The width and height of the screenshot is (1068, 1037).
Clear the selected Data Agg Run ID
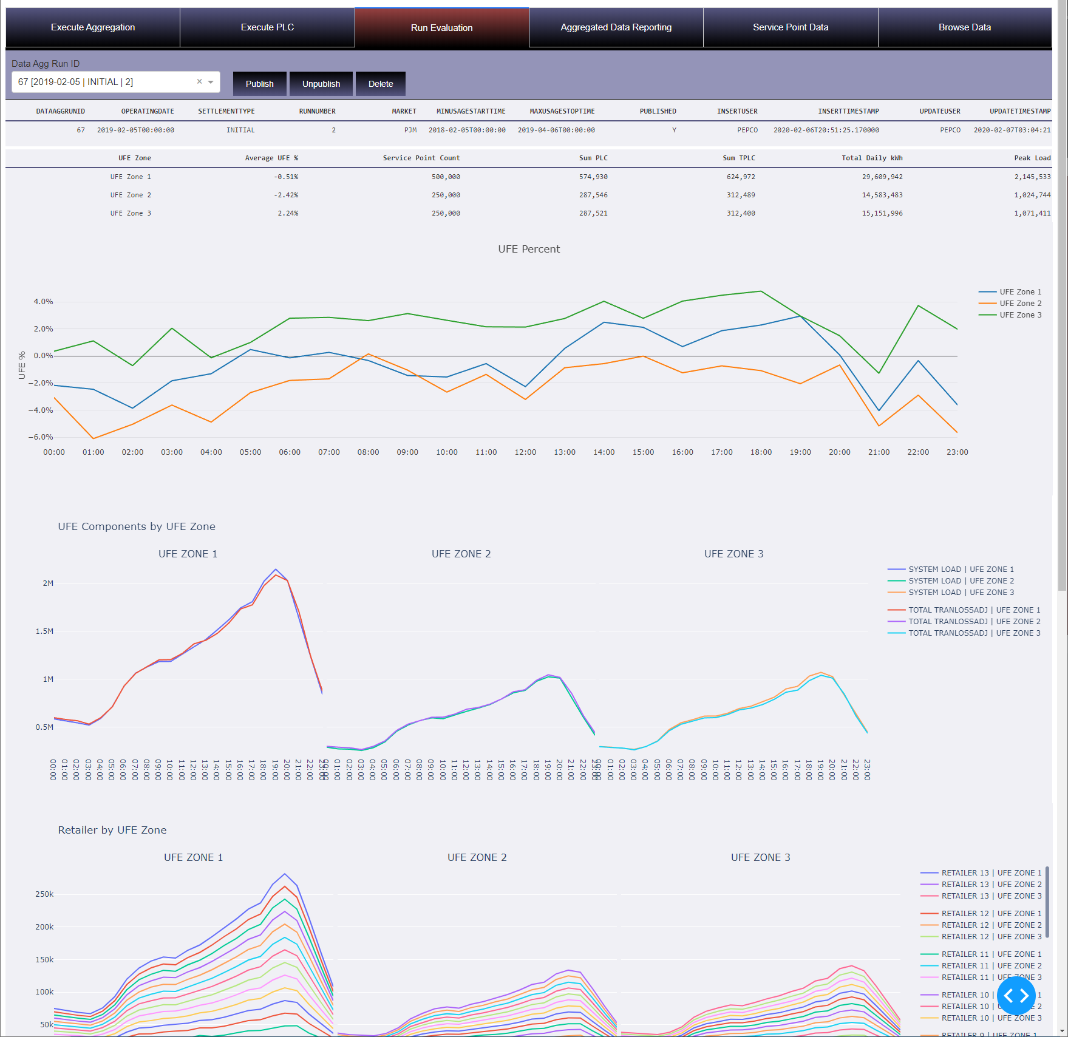coord(199,81)
